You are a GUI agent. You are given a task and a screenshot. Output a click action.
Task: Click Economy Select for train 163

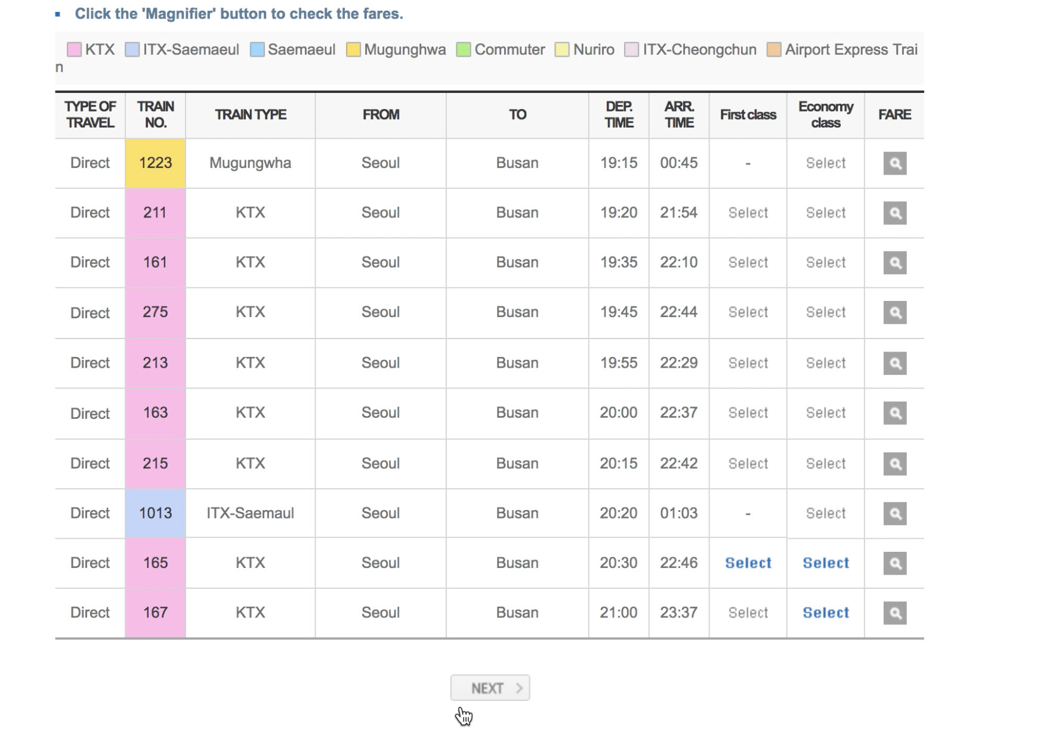(x=825, y=412)
